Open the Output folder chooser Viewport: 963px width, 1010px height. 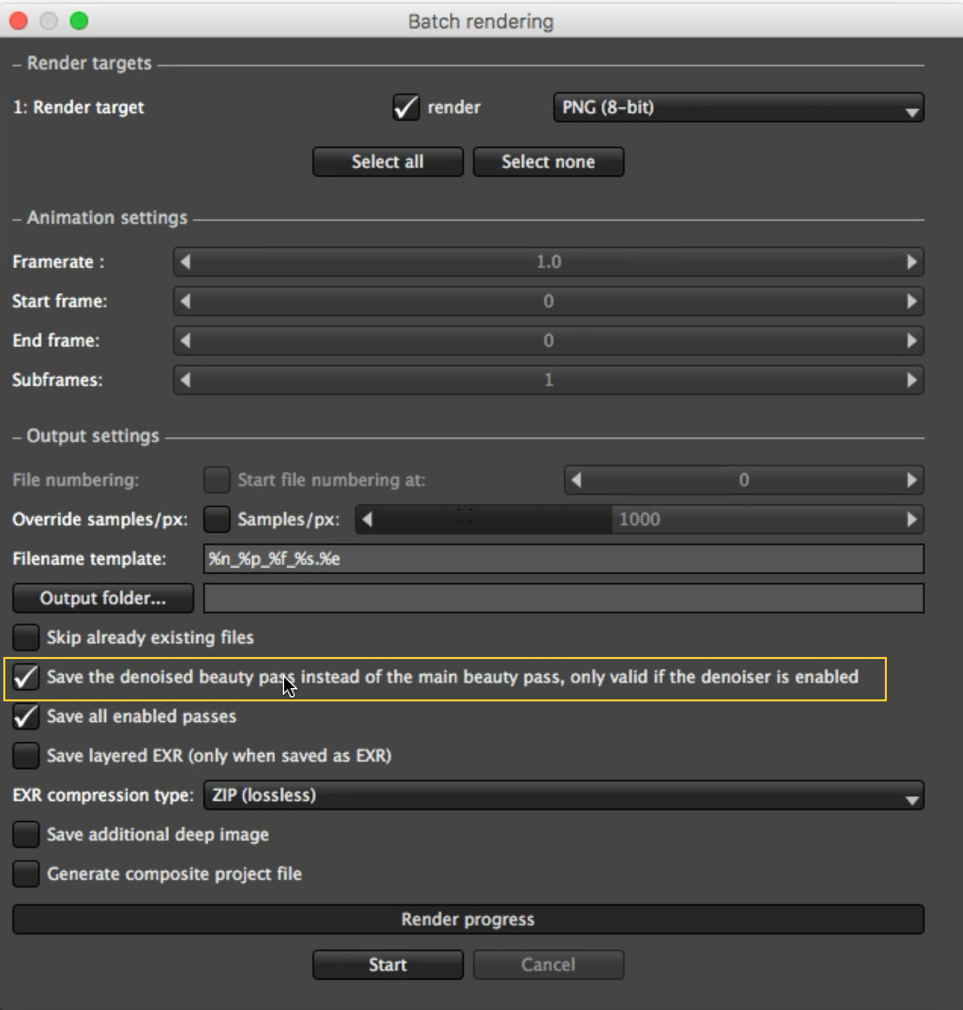tap(103, 598)
